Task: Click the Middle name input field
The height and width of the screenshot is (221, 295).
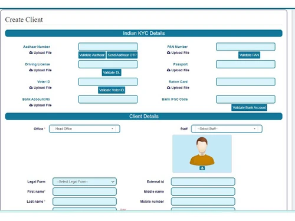Action: [x=203, y=192]
